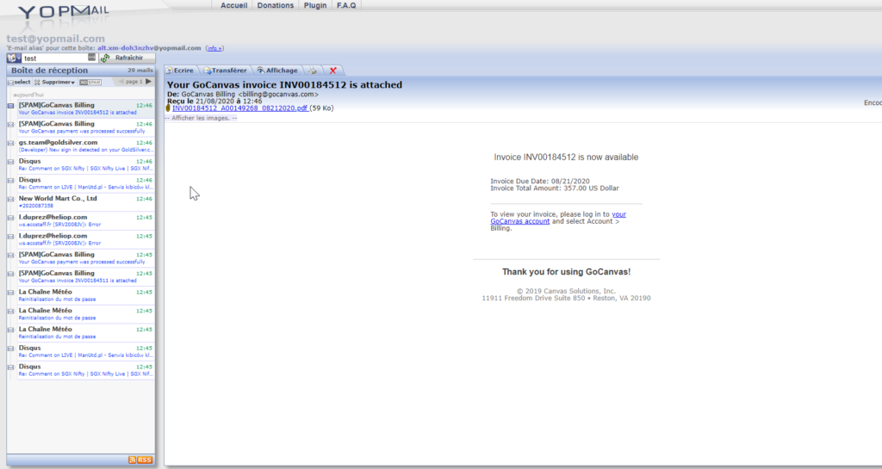This screenshot has width=882, height=469.
Task: Open the Affichage tab
Action: 277,71
